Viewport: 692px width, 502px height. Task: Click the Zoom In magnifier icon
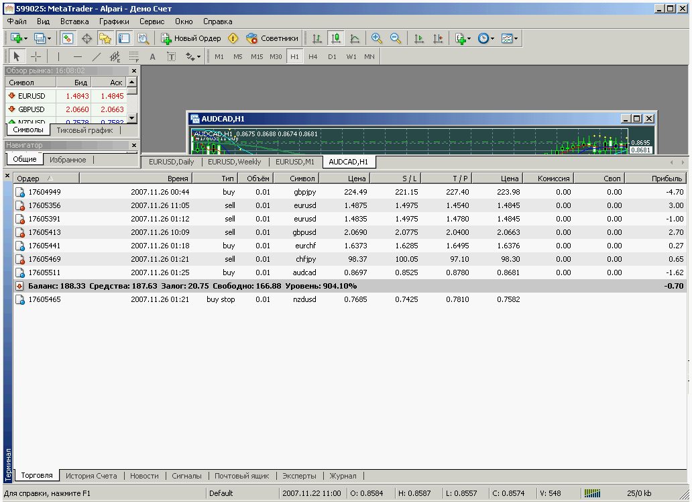pyautogui.click(x=376, y=38)
